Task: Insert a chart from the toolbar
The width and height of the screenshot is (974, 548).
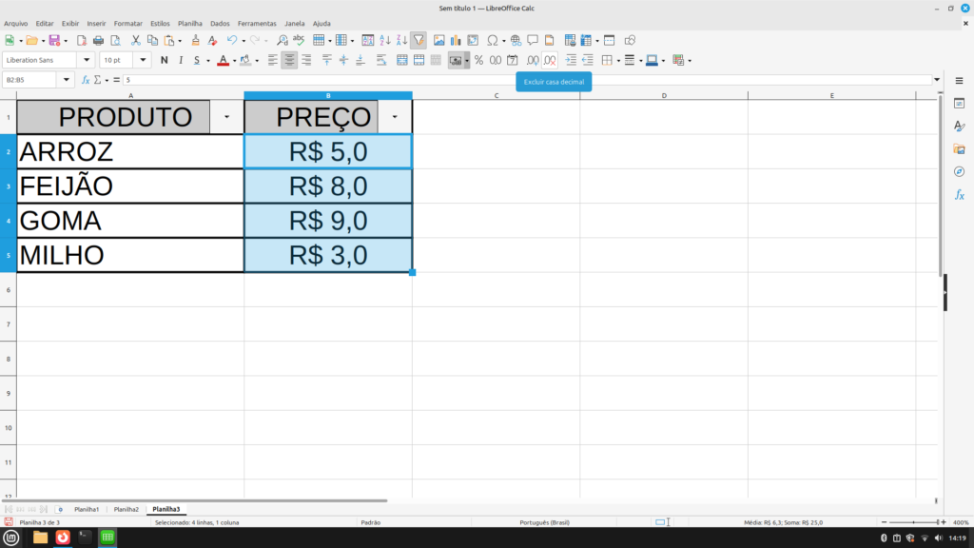Action: [x=456, y=40]
